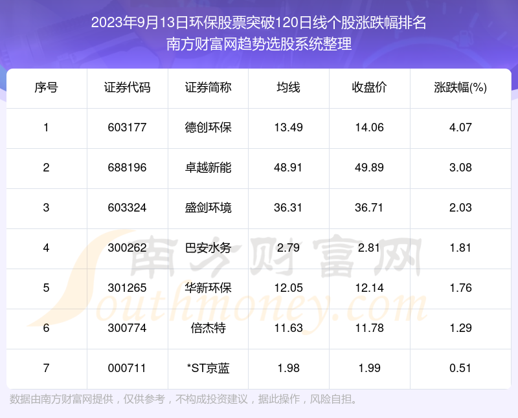This screenshot has height=418, width=518.
Task: Select stock code 000711
Action: pos(127,368)
